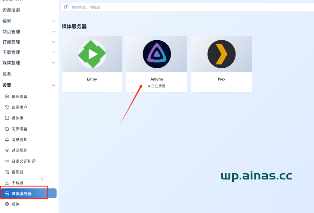
Task: Expand the 探索 menu chevron
Action: coord(53,21)
